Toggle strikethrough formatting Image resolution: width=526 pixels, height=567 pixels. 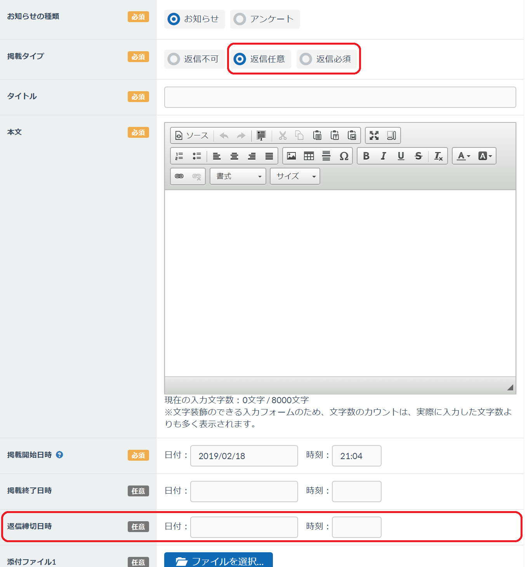click(x=418, y=156)
